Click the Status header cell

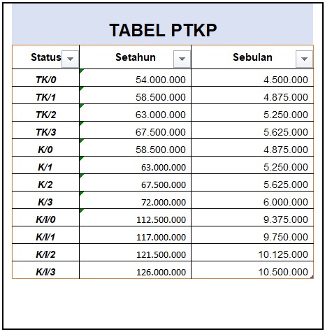click(x=45, y=57)
